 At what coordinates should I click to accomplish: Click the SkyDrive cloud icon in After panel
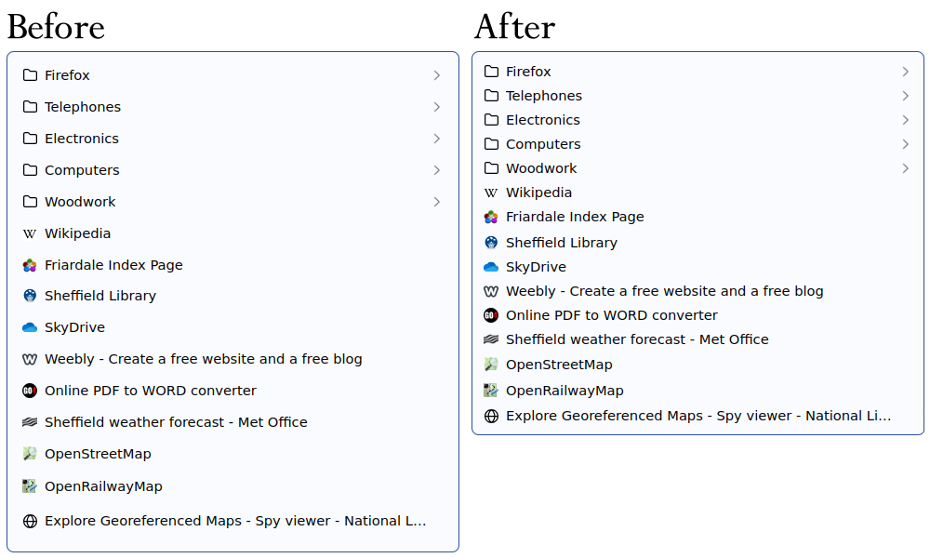(491, 267)
